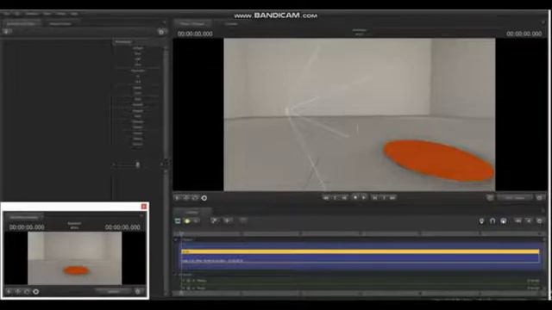Click the pin-shaped marker icon above the timeline

point(481,220)
